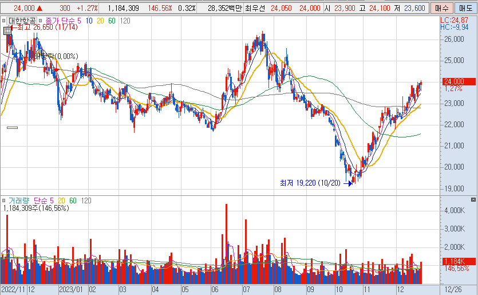The height and width of the screenshot is (295, 478).
Task: Click the 4,000K volume axis label
Action: coord(455,210)
